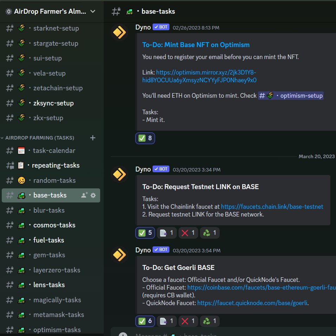Click the Dyno username at 02/26/2023 8:13 PM
This screenshot has height=336, width=336.
(143, 27)
